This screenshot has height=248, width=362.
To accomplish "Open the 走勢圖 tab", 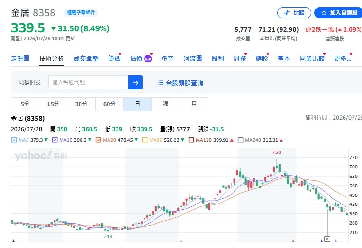I will tap(20, 59).
